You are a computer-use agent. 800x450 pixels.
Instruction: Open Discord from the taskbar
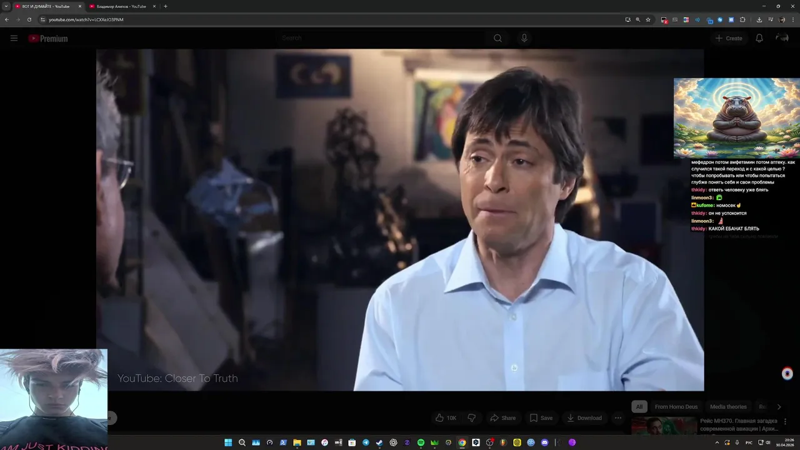coord(544,442)
